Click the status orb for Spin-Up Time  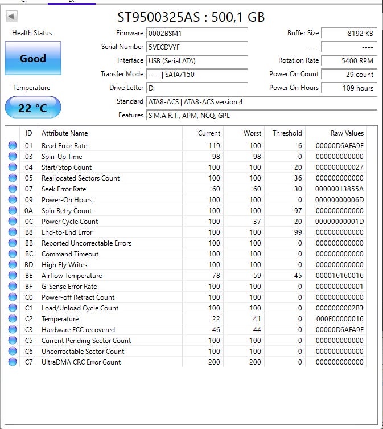pyautogui.click(x=13, y=156)
